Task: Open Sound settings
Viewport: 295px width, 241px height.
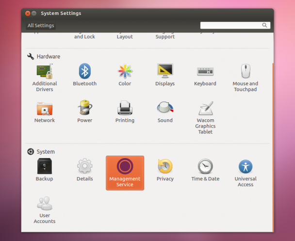Action: (165, 112)
